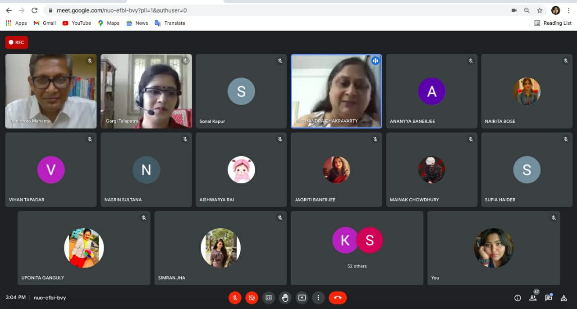This screenshot has width=577, height=309.
Task: Toggle closed captions button
Action: pyautogui.click(x=269, y=298)
